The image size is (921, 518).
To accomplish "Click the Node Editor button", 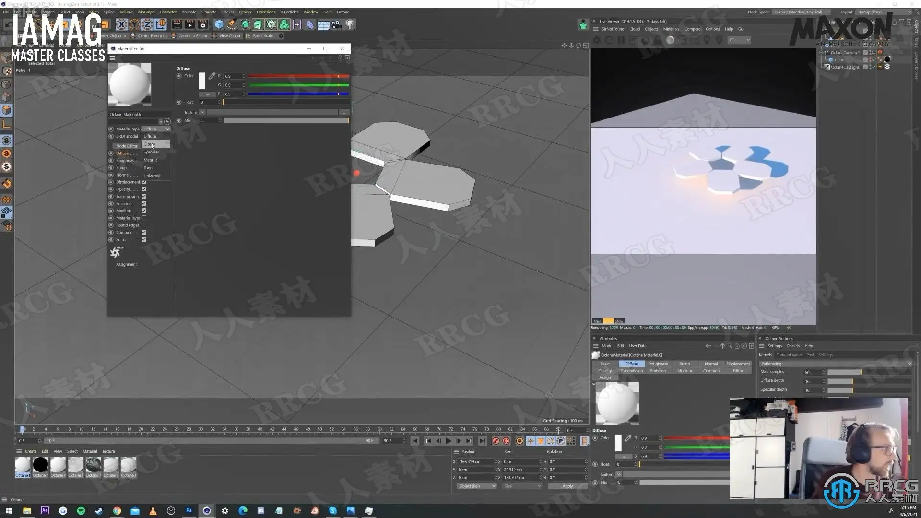I will pos(127,146).
